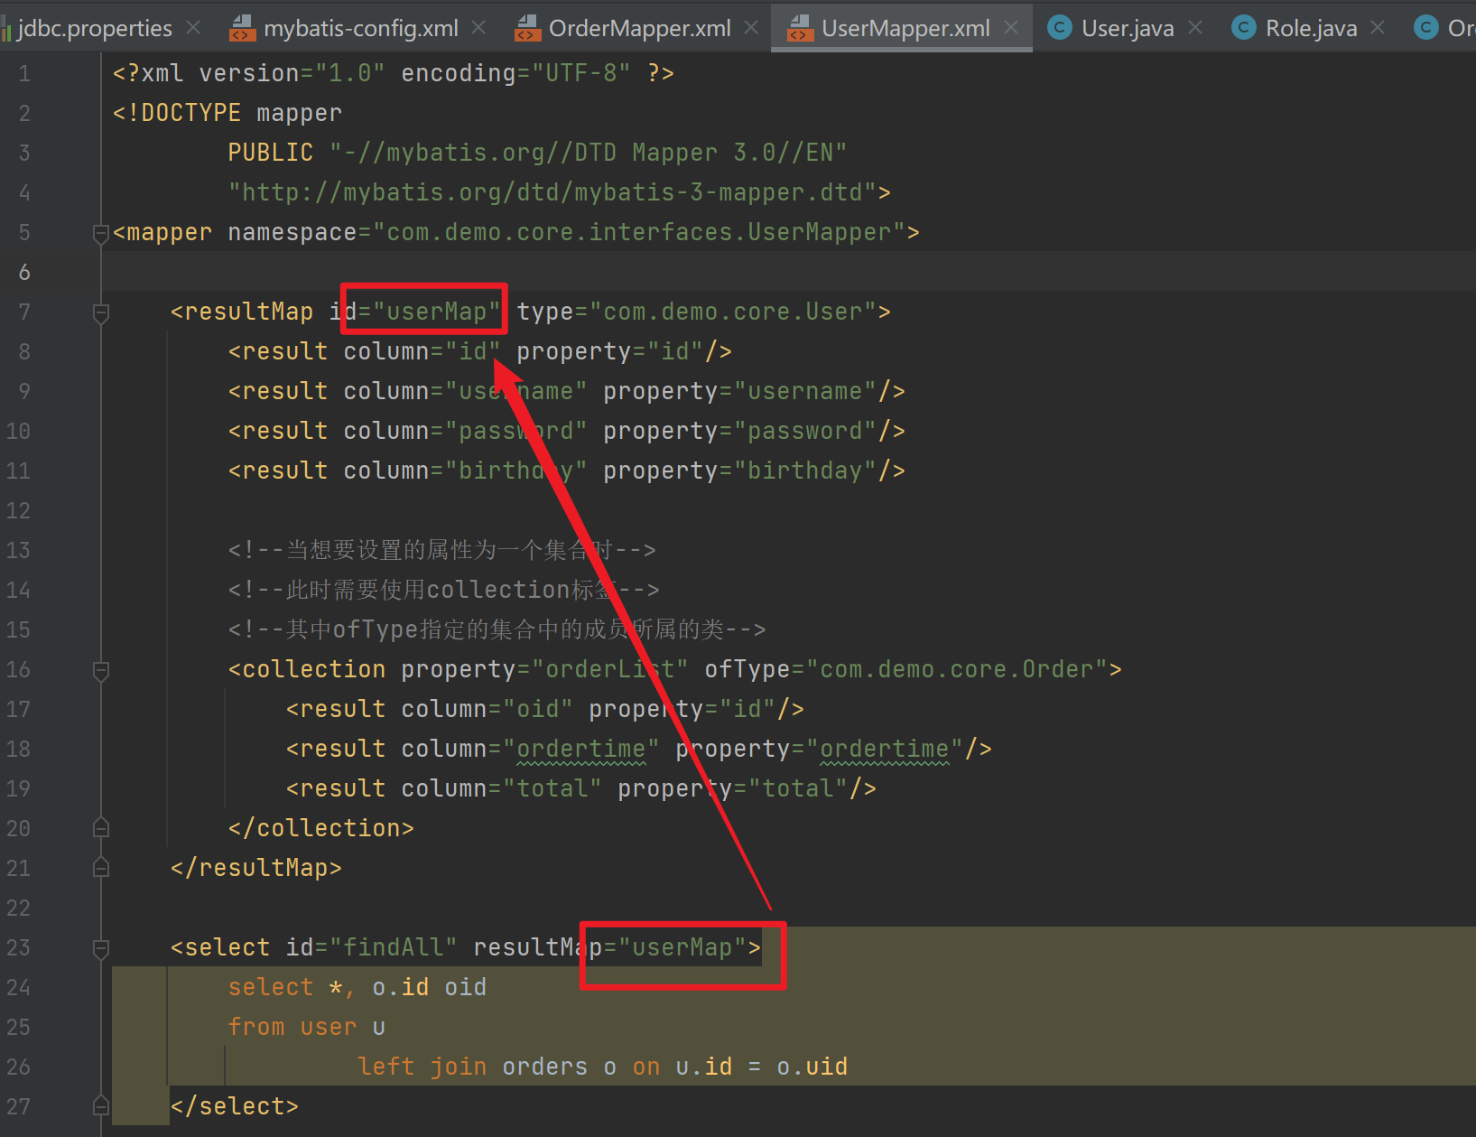Click "o.id oid" in the SQL select line

click(430, 987)
